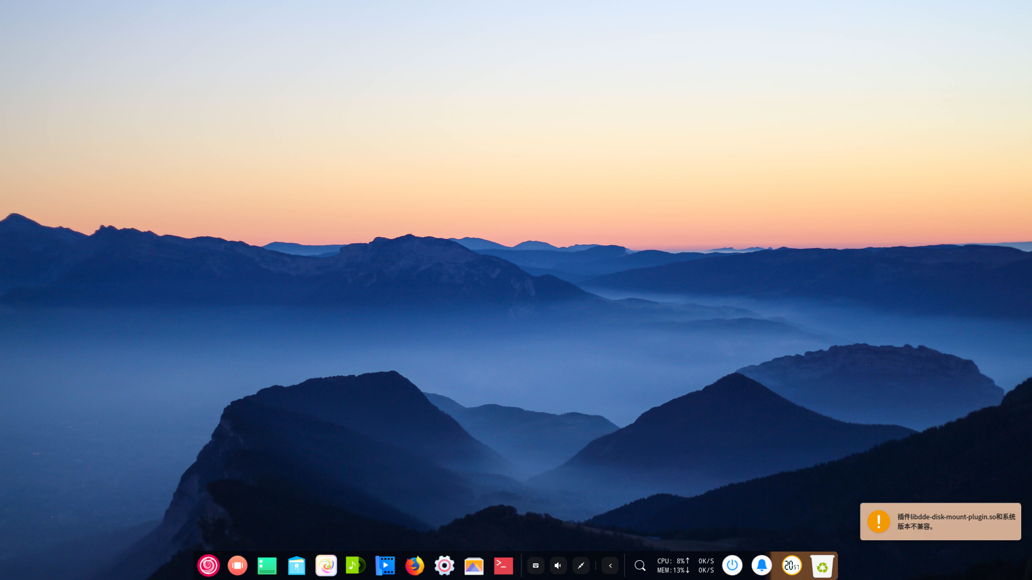Click the CPU and MEM monitor
Viewport: 1032px width, 580px height.
tap(673, 565)
